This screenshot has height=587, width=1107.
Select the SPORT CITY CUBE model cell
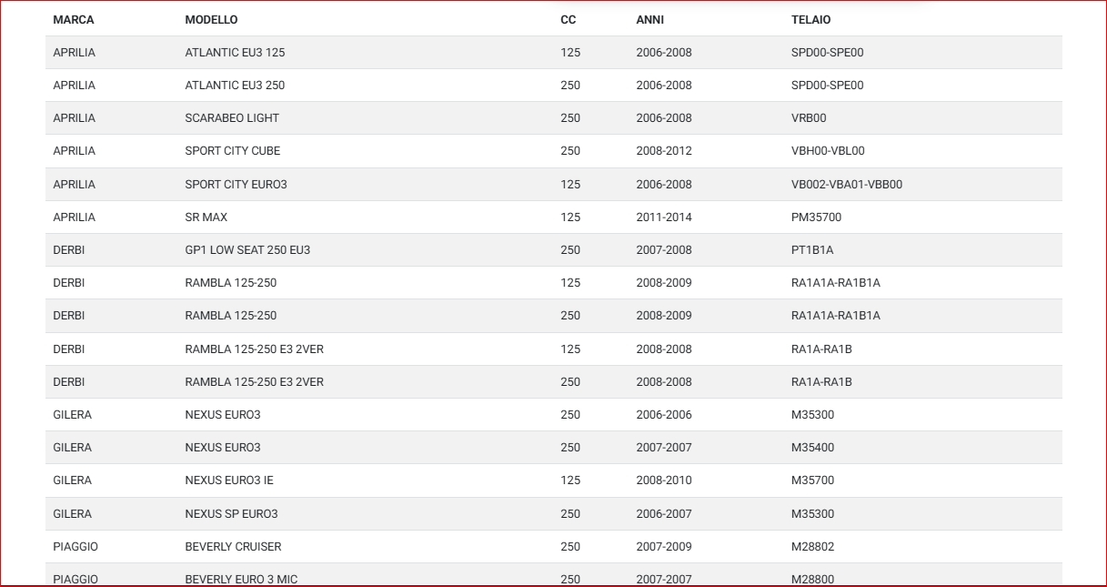(233, 151)
